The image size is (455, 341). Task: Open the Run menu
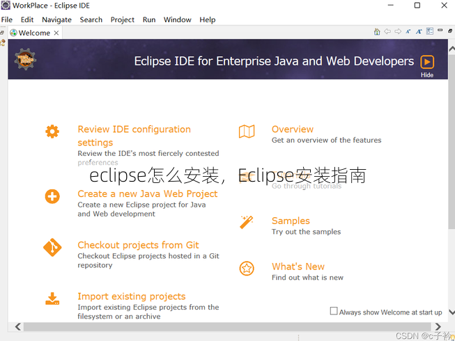click(x=149, y=19)
